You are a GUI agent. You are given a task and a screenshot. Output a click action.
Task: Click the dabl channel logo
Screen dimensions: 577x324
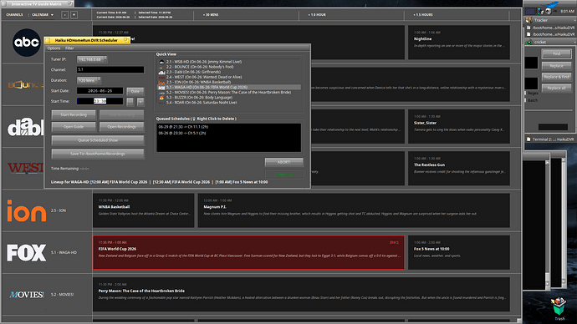[26, 128]
